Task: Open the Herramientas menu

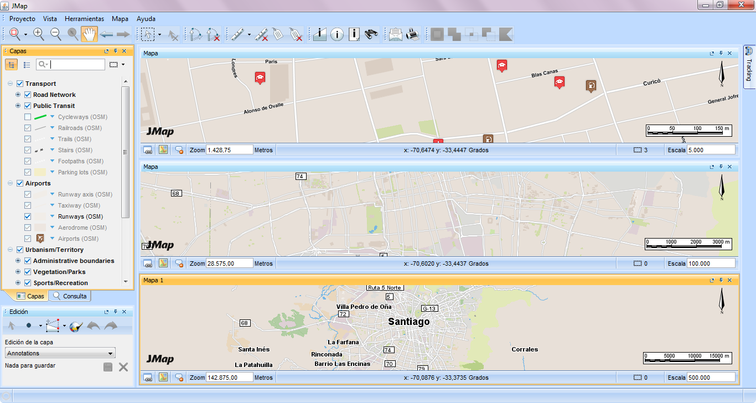Action: (x=84, y=18)
